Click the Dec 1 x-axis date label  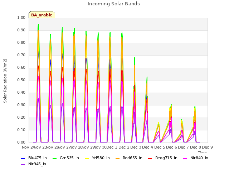pos(112,147)
